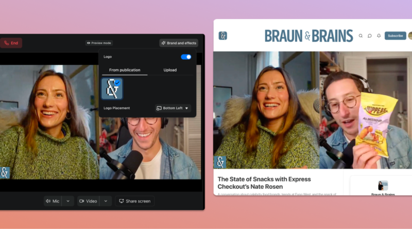Toggle the Logo switch off
Viewport: 412px width, 229px height.
point(186,57)
